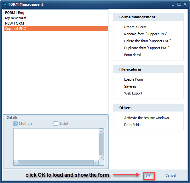The width and height of the screenshot is (190, 183).
Task: Select "My new form" list entry
Action: point(16,18)
